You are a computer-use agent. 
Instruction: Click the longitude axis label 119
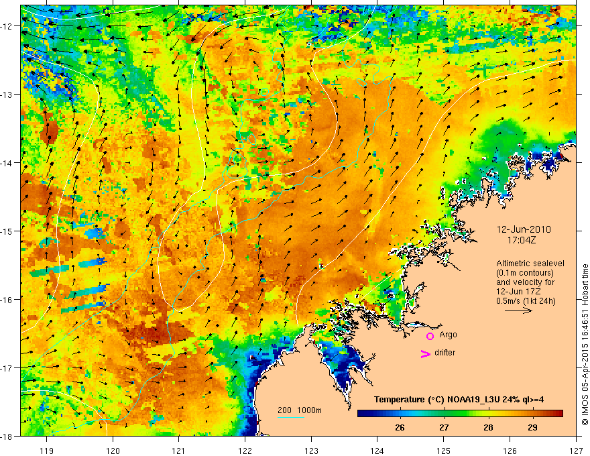[47, 451]
